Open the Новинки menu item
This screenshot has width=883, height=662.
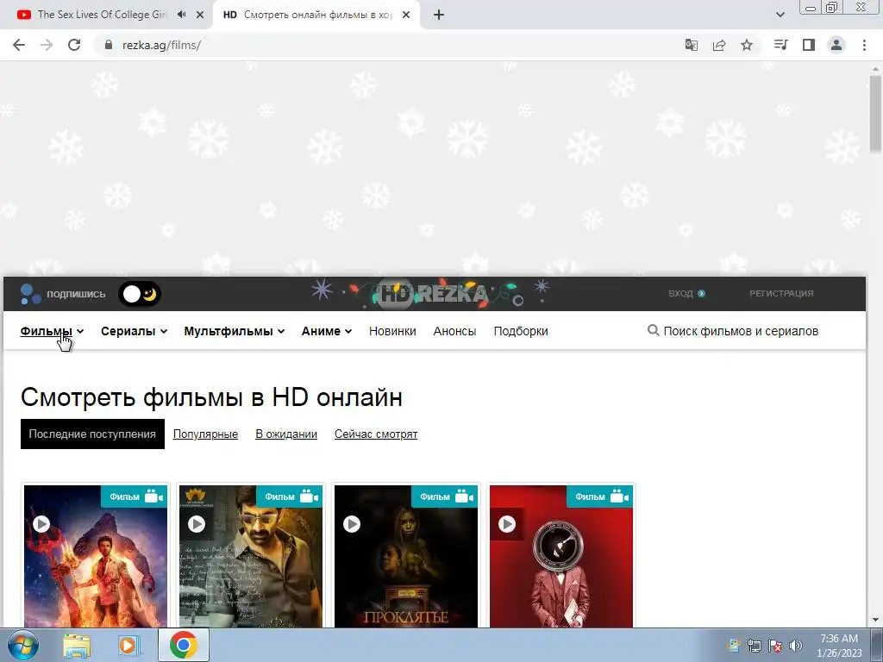(392, 331)
